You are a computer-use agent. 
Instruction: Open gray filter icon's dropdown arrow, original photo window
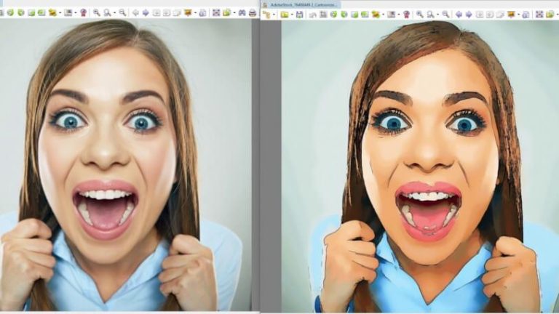76,13
